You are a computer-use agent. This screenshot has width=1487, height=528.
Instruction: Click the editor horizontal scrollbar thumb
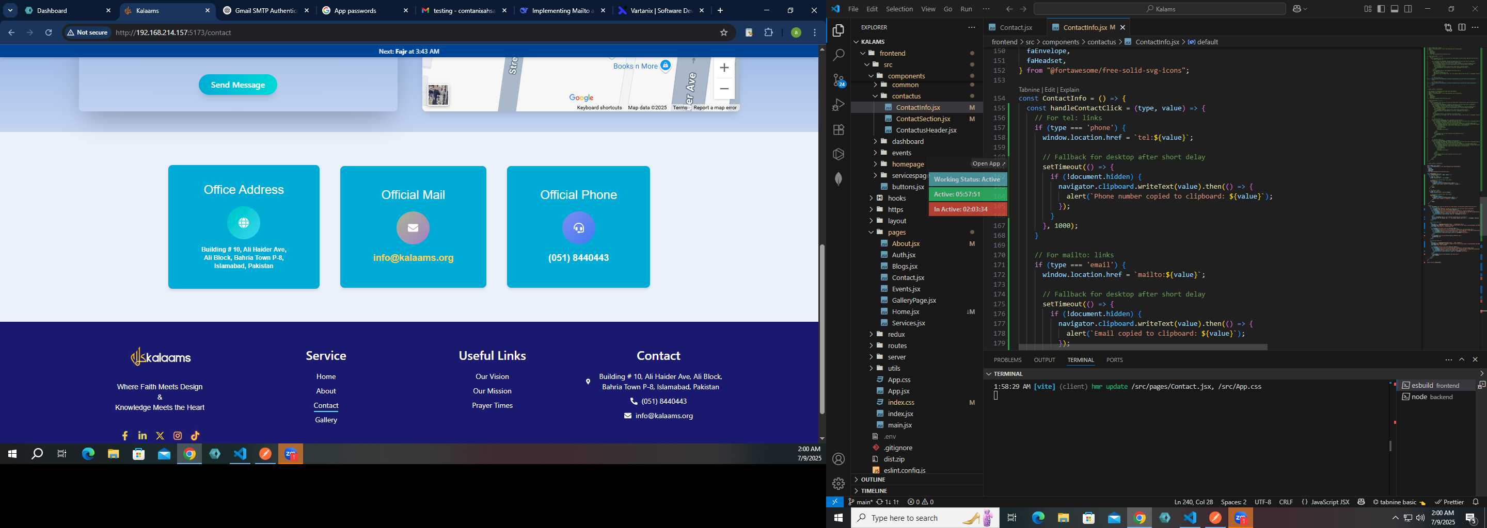pyautogui.click(x=1143, y=347)
